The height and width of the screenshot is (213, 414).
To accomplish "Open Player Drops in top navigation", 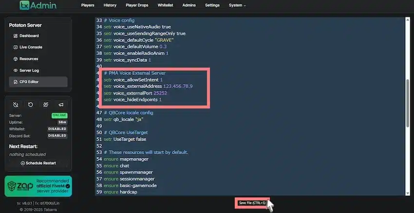I will pos(137,5).
